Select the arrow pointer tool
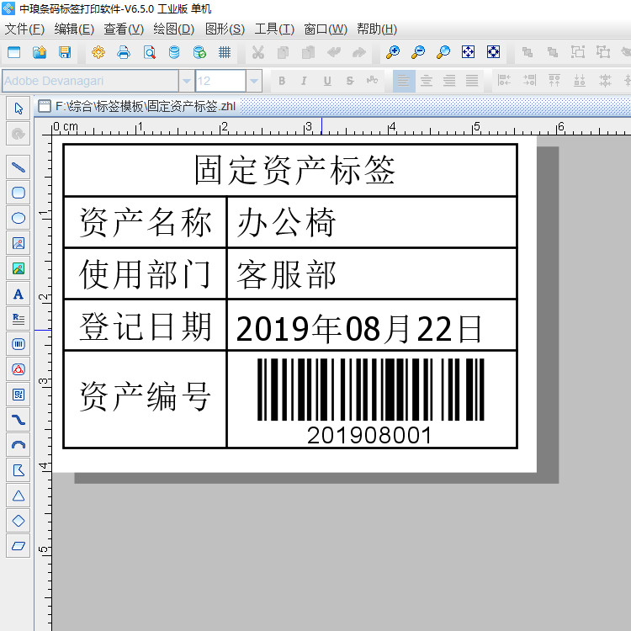Screen dimensions: 631x631 coord(19,109)
